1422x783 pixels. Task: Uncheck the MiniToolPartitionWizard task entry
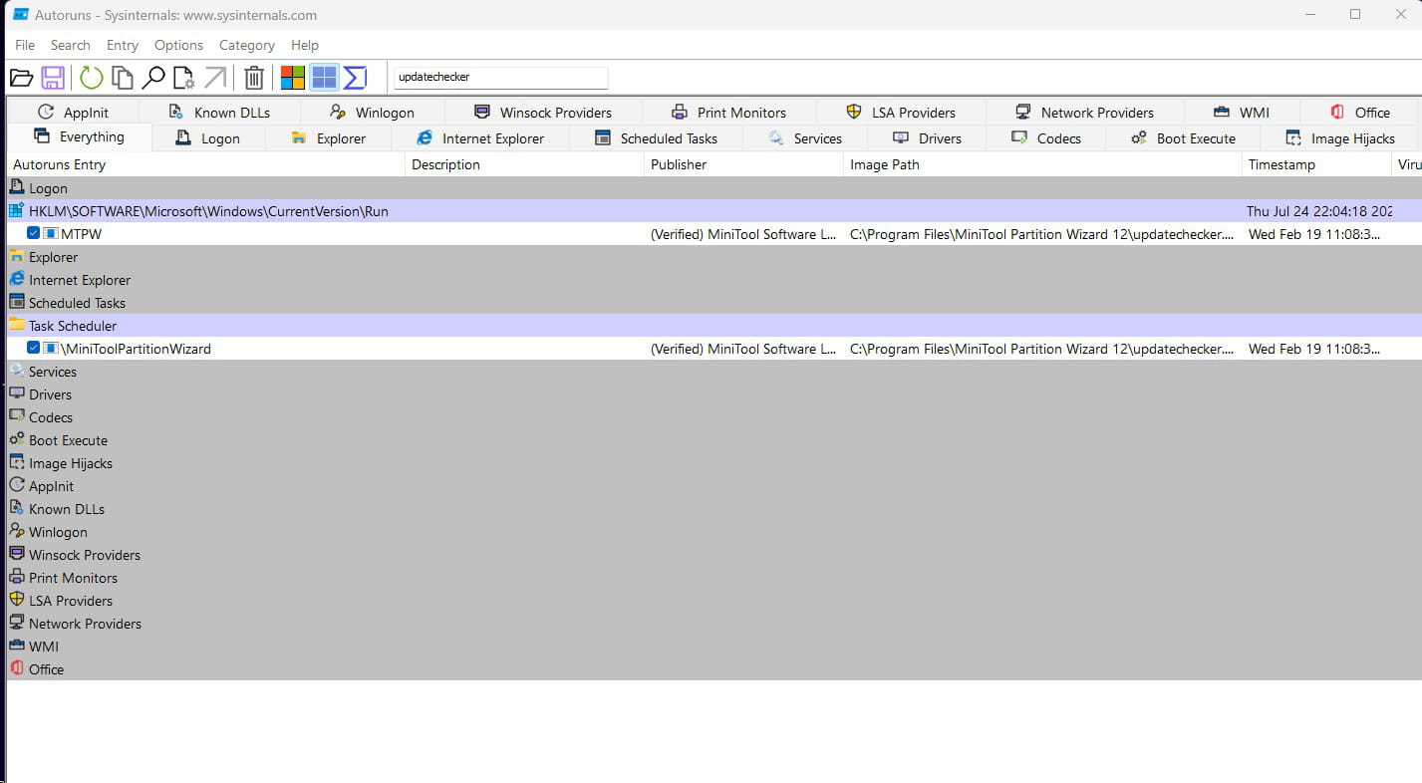(34, 349)
